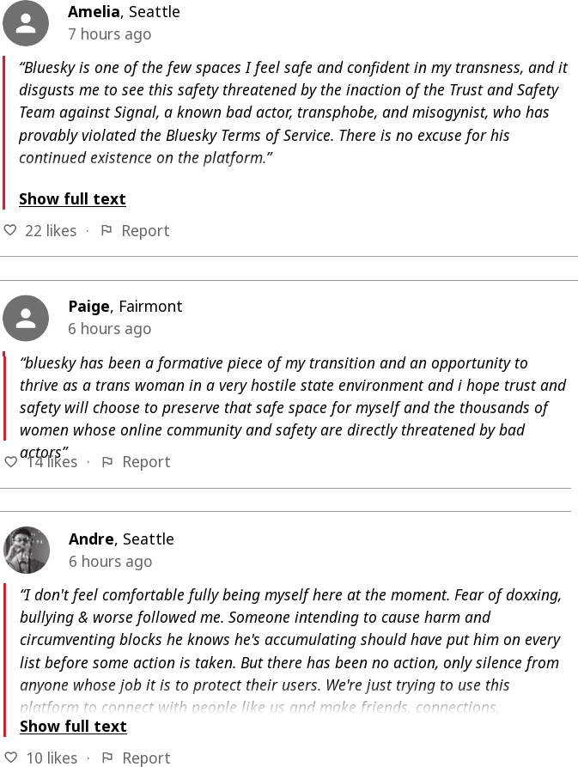This screenshot has height=767, width=578.
Task: Click the heart icon on Amelia's comment
Action: pyautogui.click(x=10, y=230)
